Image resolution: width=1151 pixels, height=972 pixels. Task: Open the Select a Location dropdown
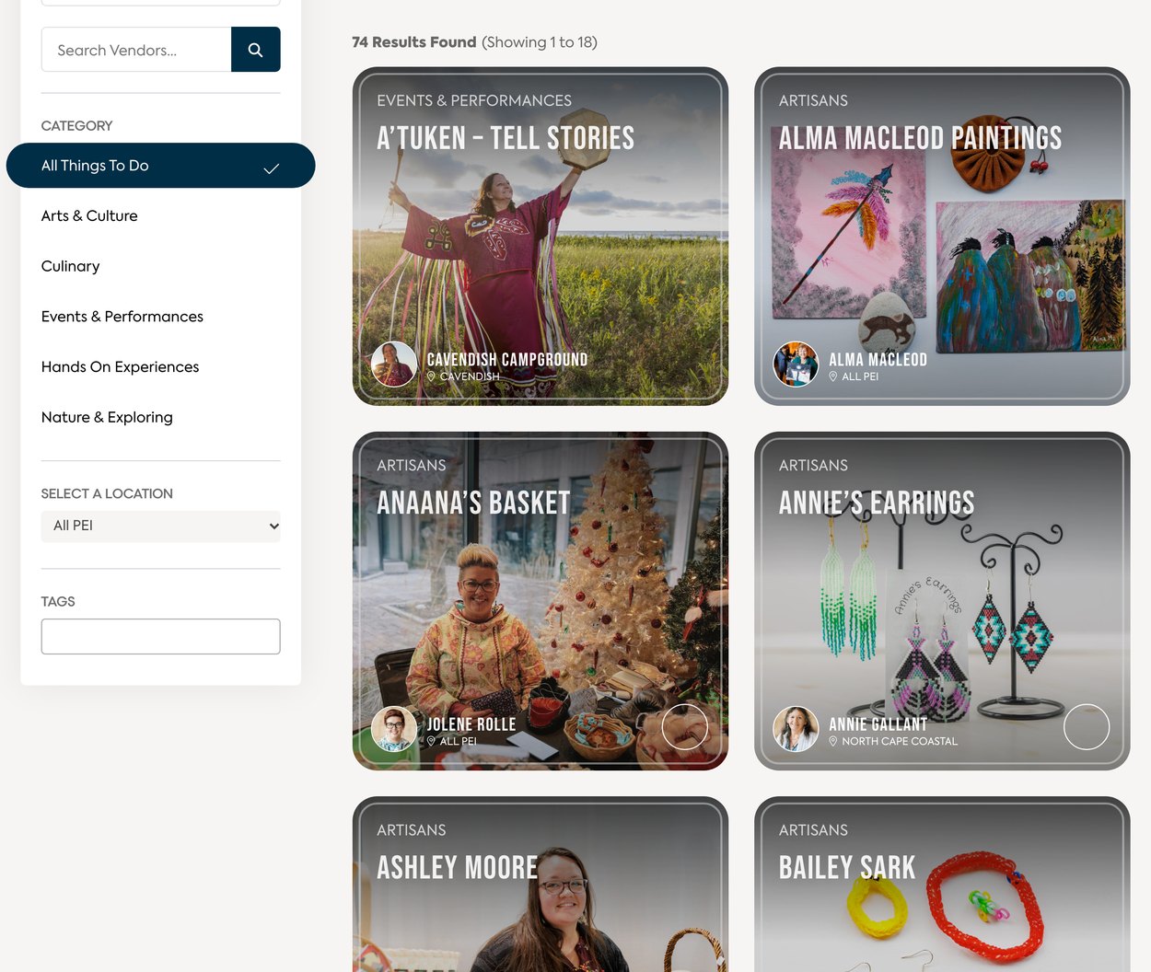click(160, 526)
